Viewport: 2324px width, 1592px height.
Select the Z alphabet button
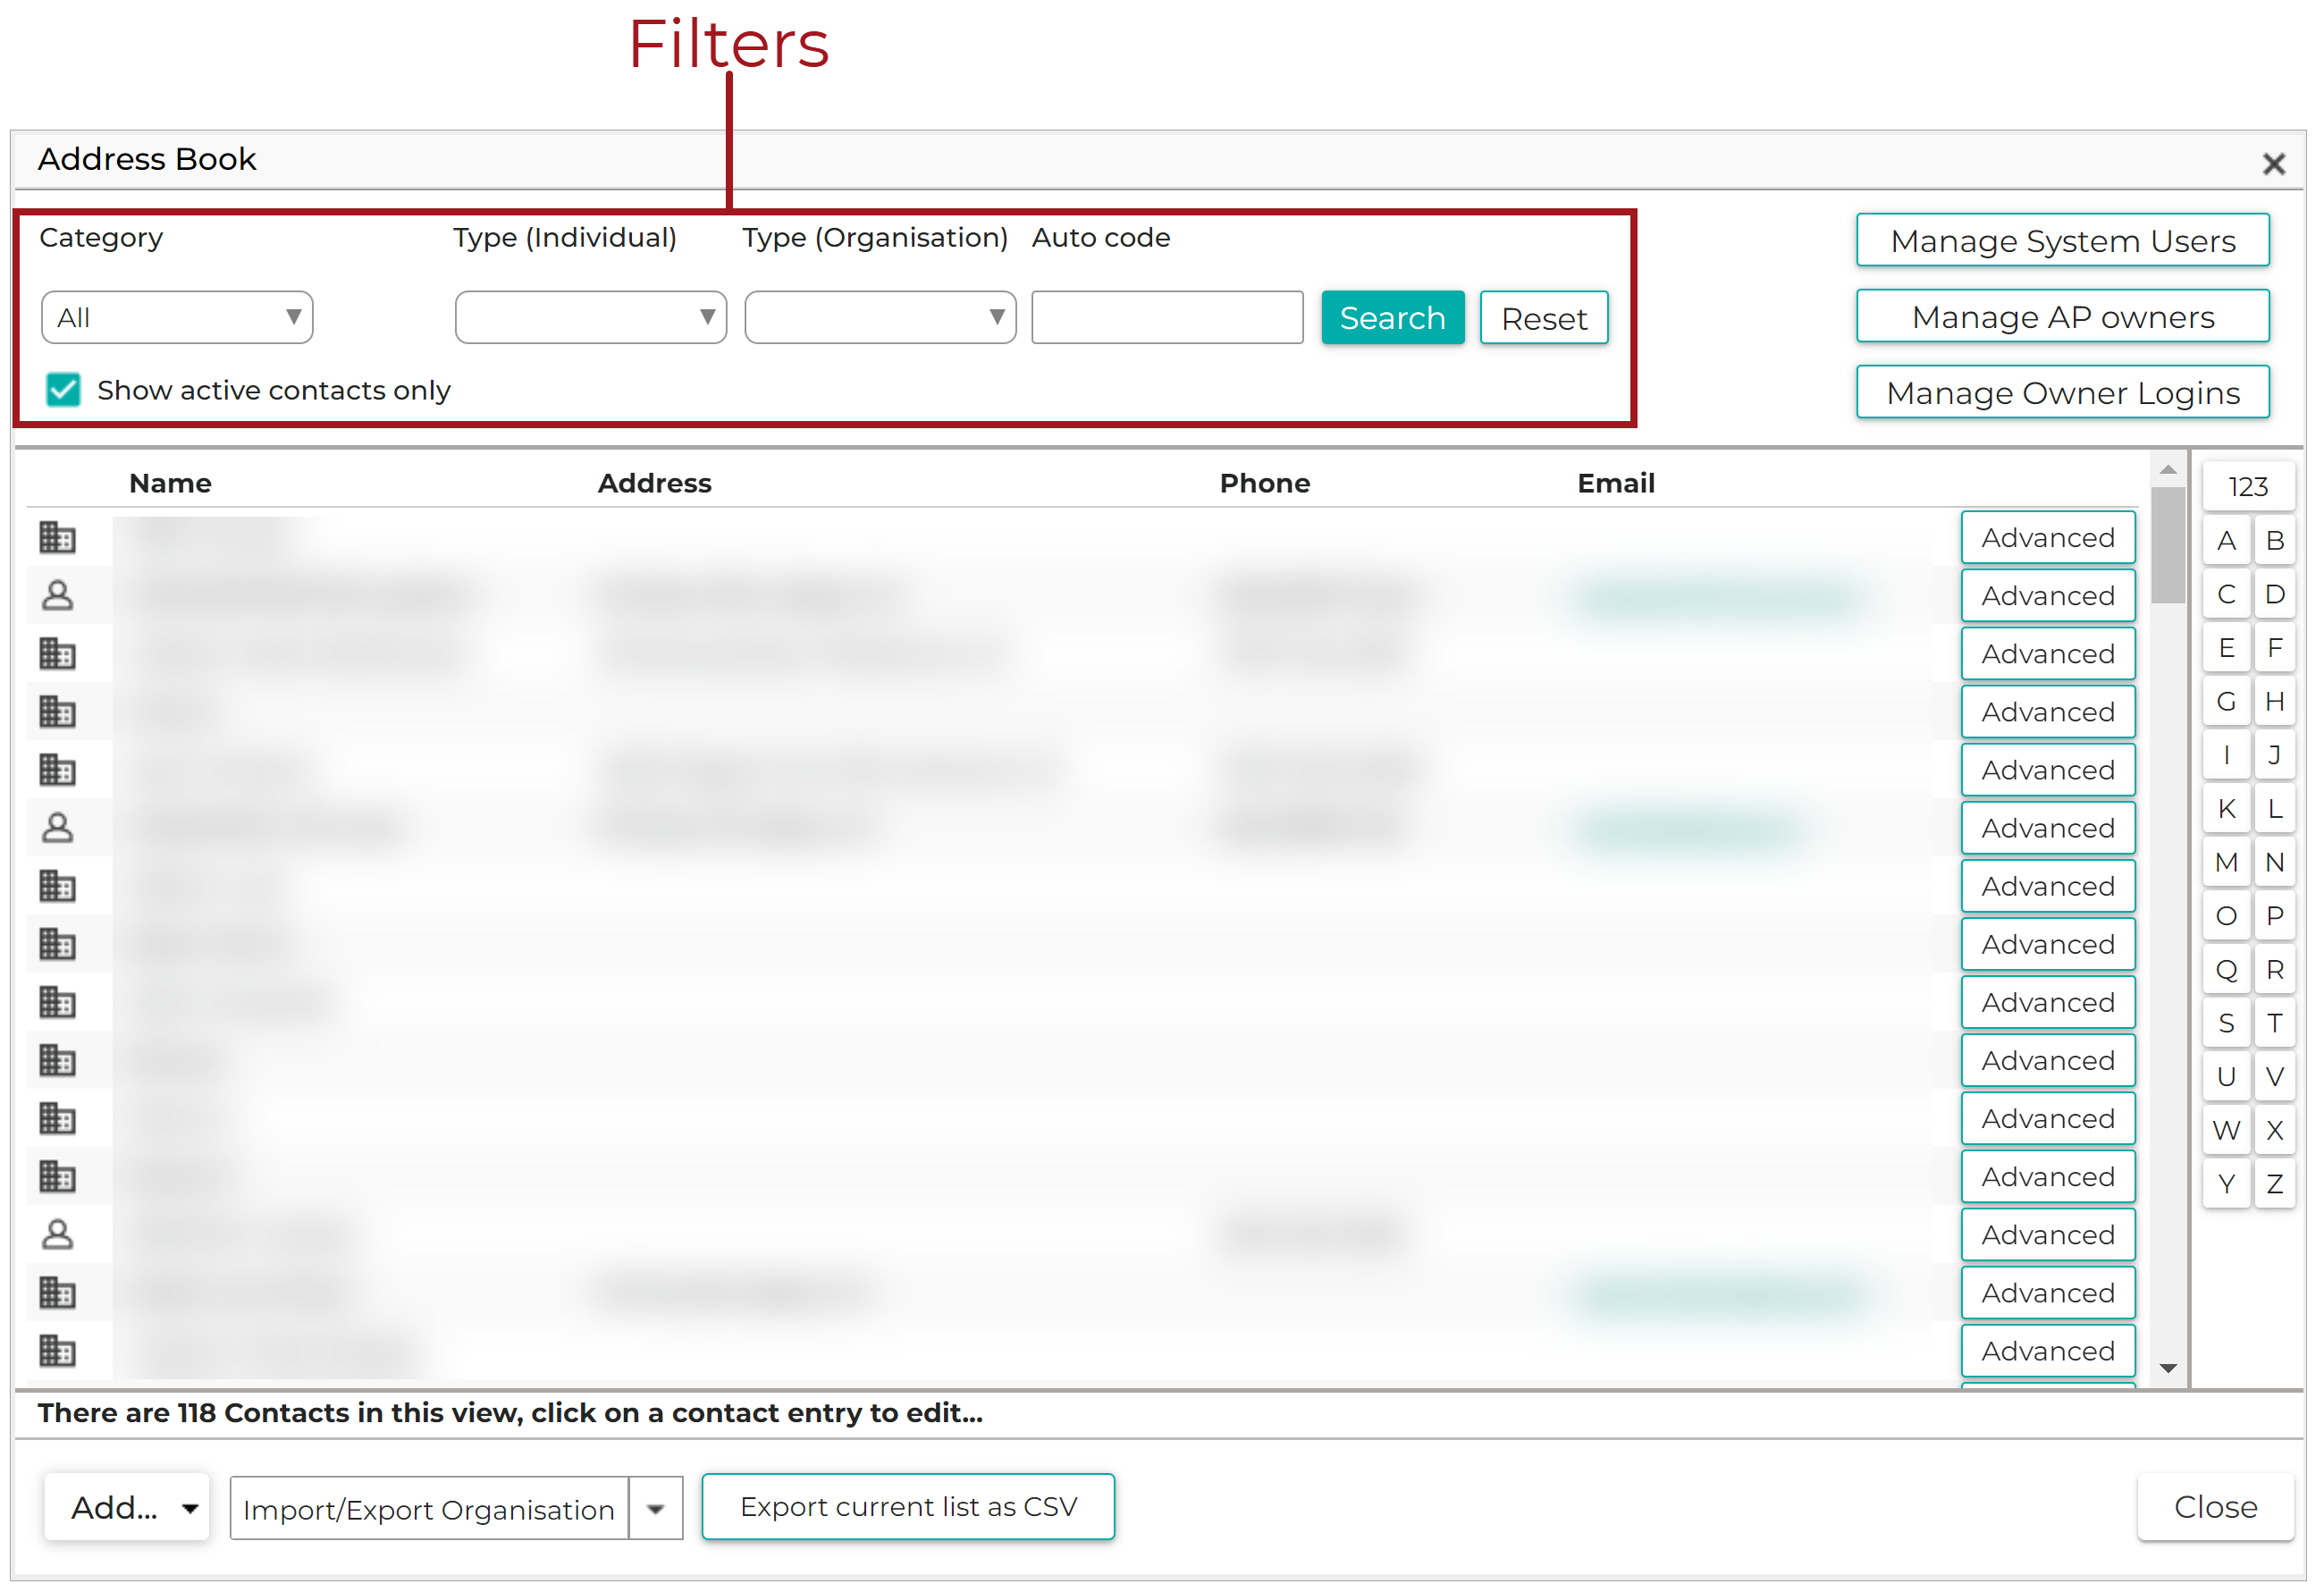(2274, 1185)
